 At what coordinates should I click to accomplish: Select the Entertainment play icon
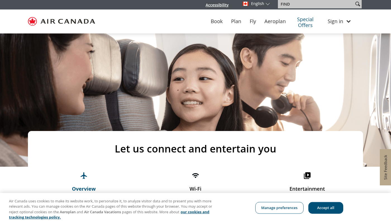307,176
